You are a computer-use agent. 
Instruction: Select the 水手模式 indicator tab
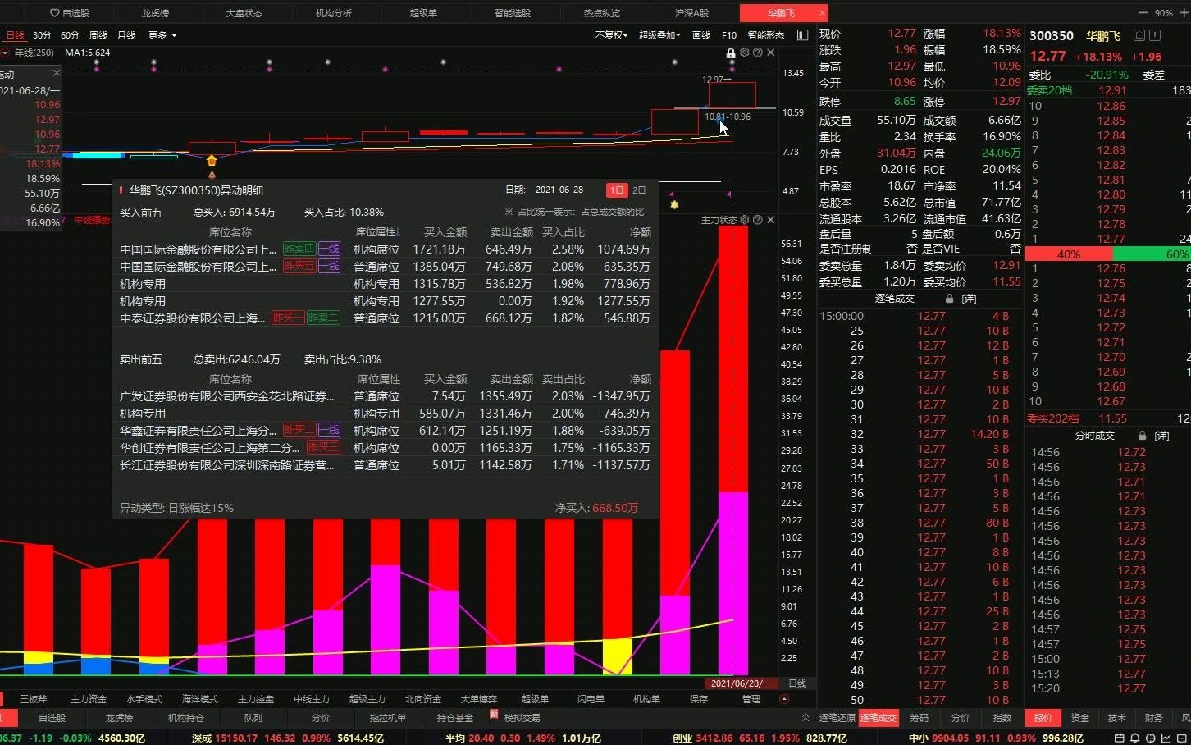coord(144,699)
